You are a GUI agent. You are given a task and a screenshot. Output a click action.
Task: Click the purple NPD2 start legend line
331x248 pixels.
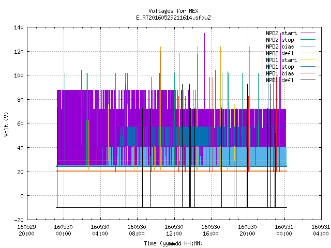click(x=308, y=33)
